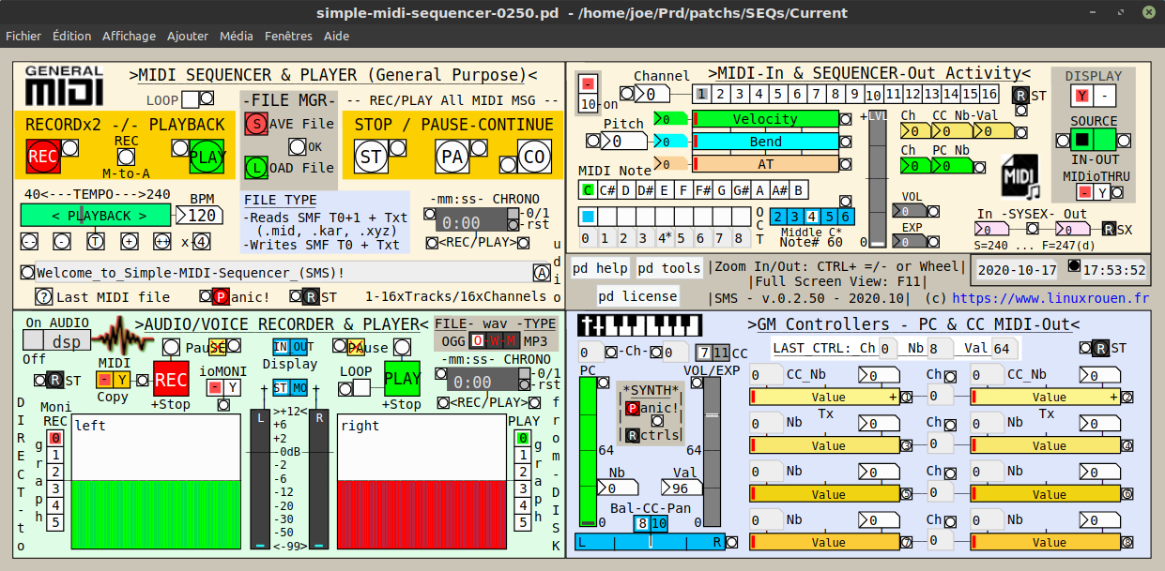1165x571 pixels.
Task: Select MO in the ST/MO selector
Action: (299, 388)
